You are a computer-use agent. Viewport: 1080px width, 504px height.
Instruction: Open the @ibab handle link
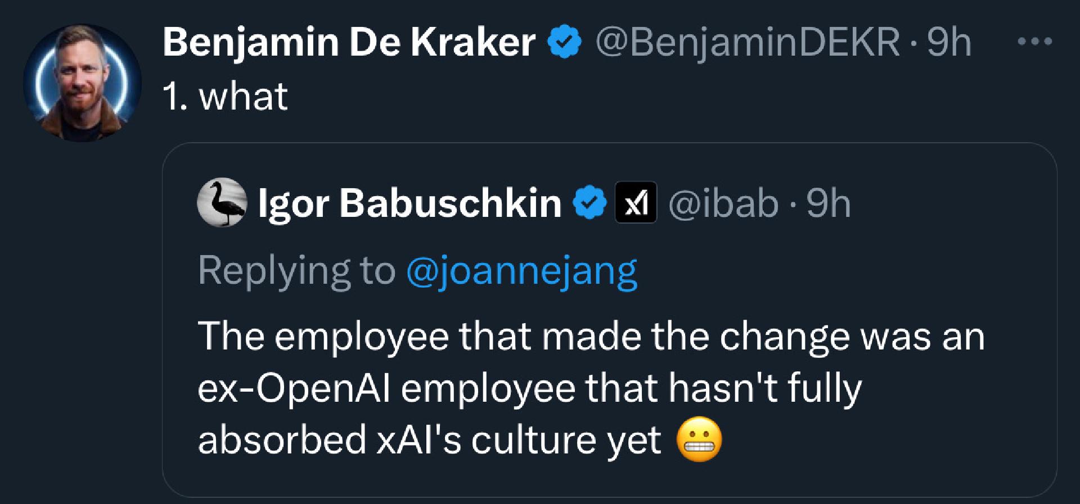click(x=723, y=203)
